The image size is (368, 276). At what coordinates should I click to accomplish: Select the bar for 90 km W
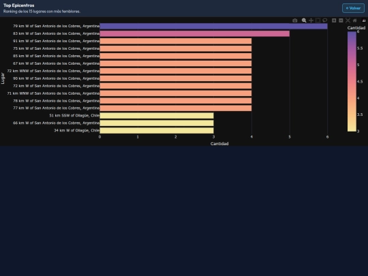pos(176,78)
